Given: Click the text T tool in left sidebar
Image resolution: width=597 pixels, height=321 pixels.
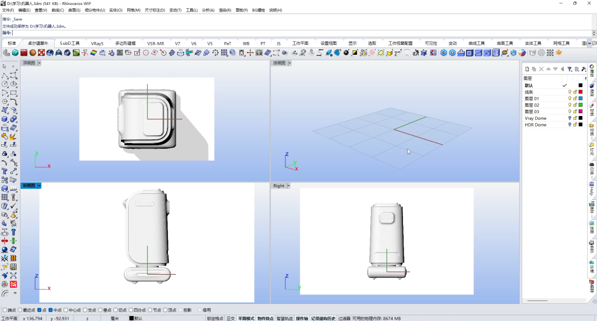Looking at the screenshot, I should 4,171.
